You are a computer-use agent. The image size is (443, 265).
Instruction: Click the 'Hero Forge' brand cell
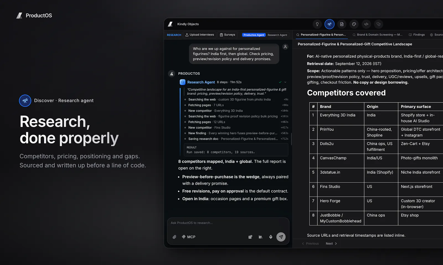click(x=341, y=204)
